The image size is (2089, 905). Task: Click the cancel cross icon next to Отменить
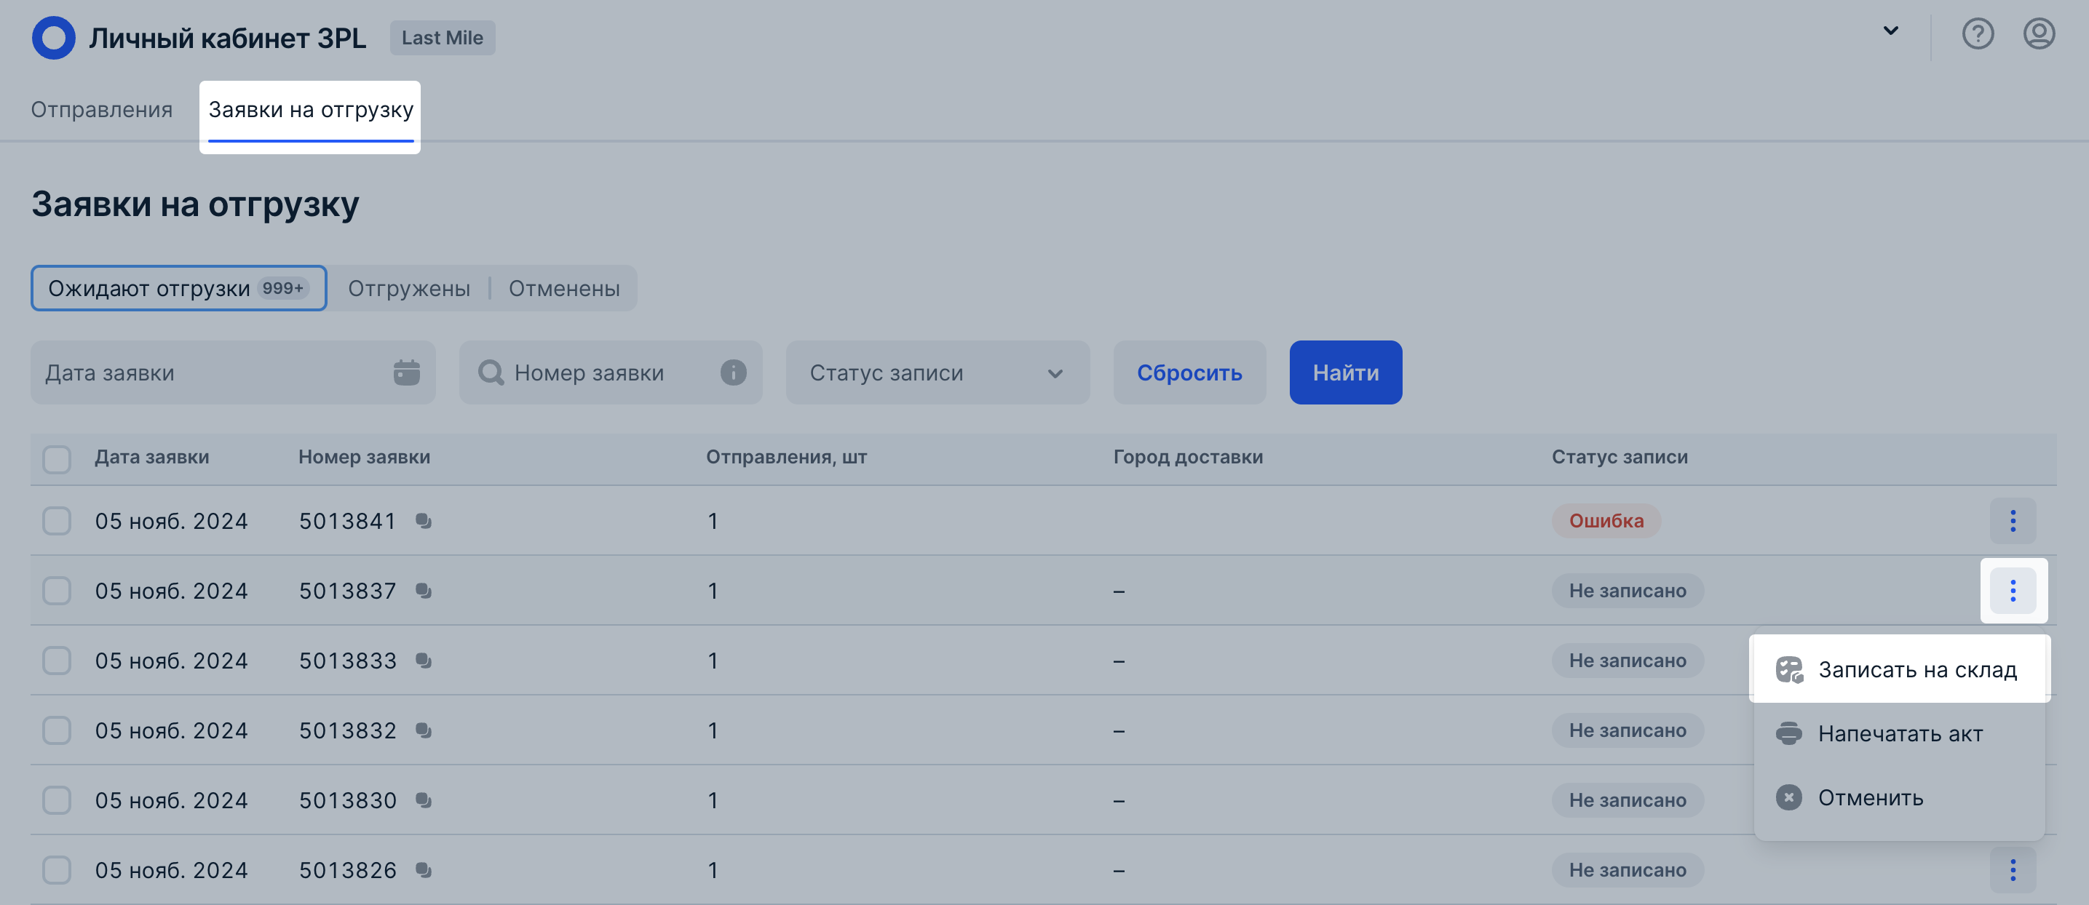(1789, 797)
